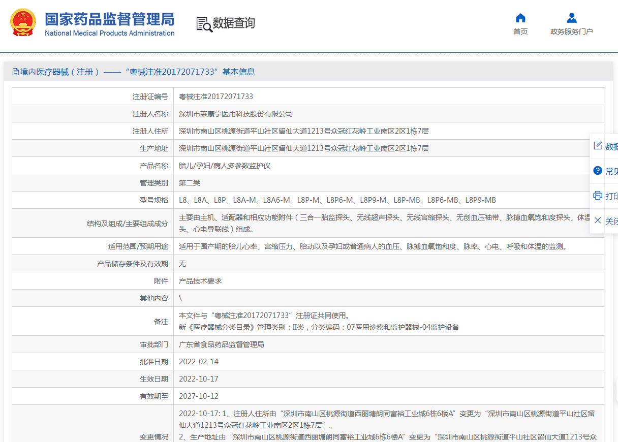Click the 型号规格 row label
This screenshot has height=442, width=618.
154,200
